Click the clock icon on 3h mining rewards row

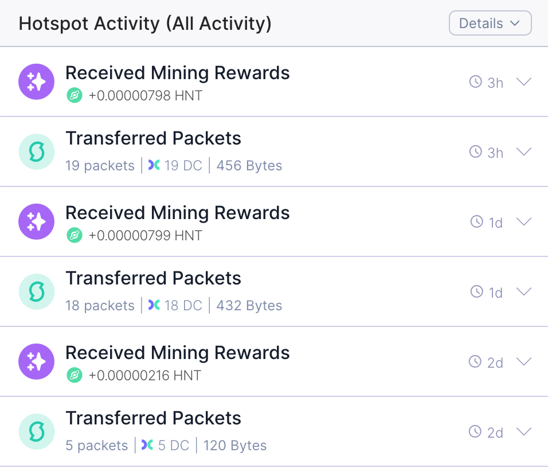tap(475, 82)
